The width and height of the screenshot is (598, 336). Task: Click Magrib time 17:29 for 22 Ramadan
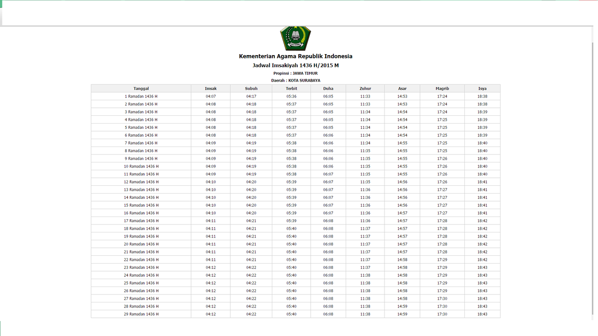(442, 260)
